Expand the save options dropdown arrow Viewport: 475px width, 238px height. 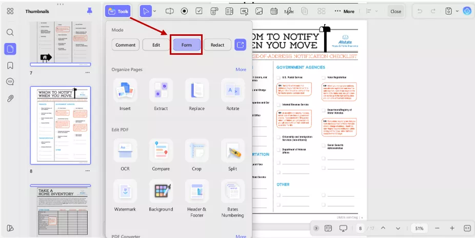457,11
